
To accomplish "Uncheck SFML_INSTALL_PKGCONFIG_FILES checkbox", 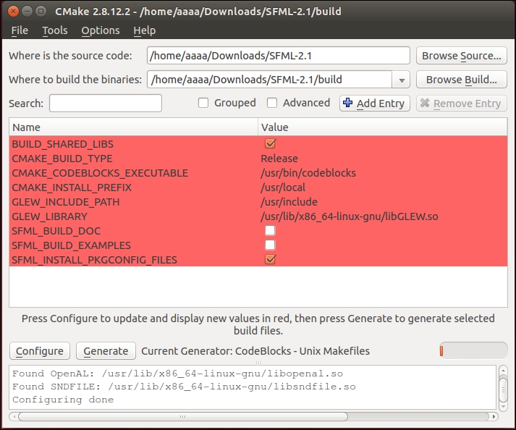I will (270, 259).
